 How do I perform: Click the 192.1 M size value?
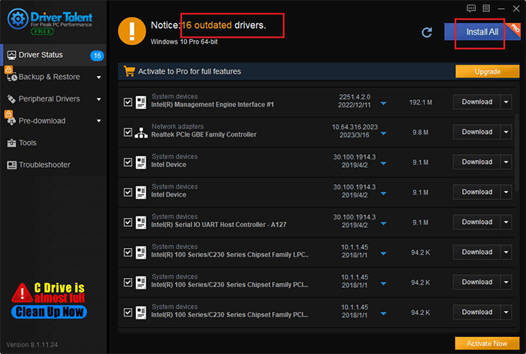pyautogui.click(x=421, y=102)
